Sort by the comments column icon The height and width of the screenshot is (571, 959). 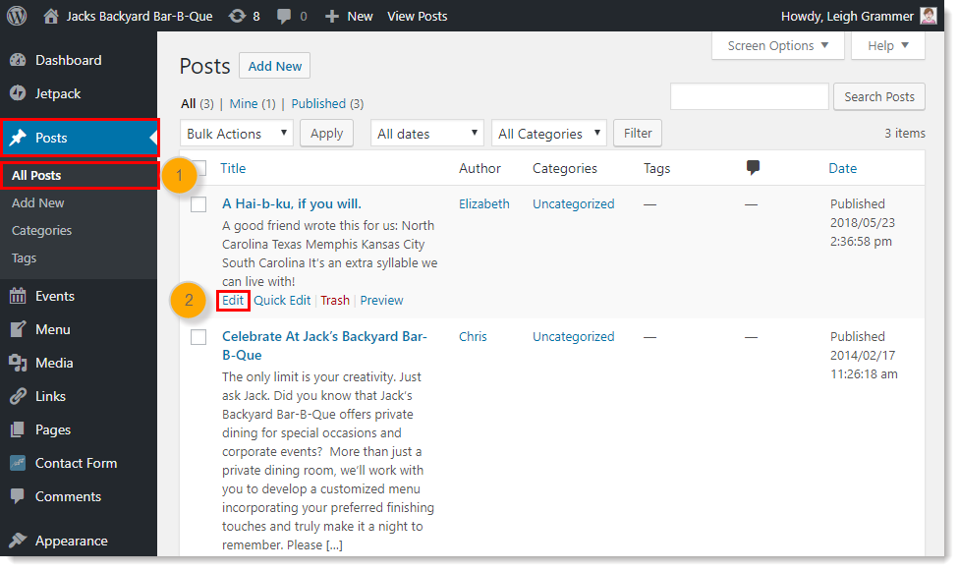click(x=753, y=167)
